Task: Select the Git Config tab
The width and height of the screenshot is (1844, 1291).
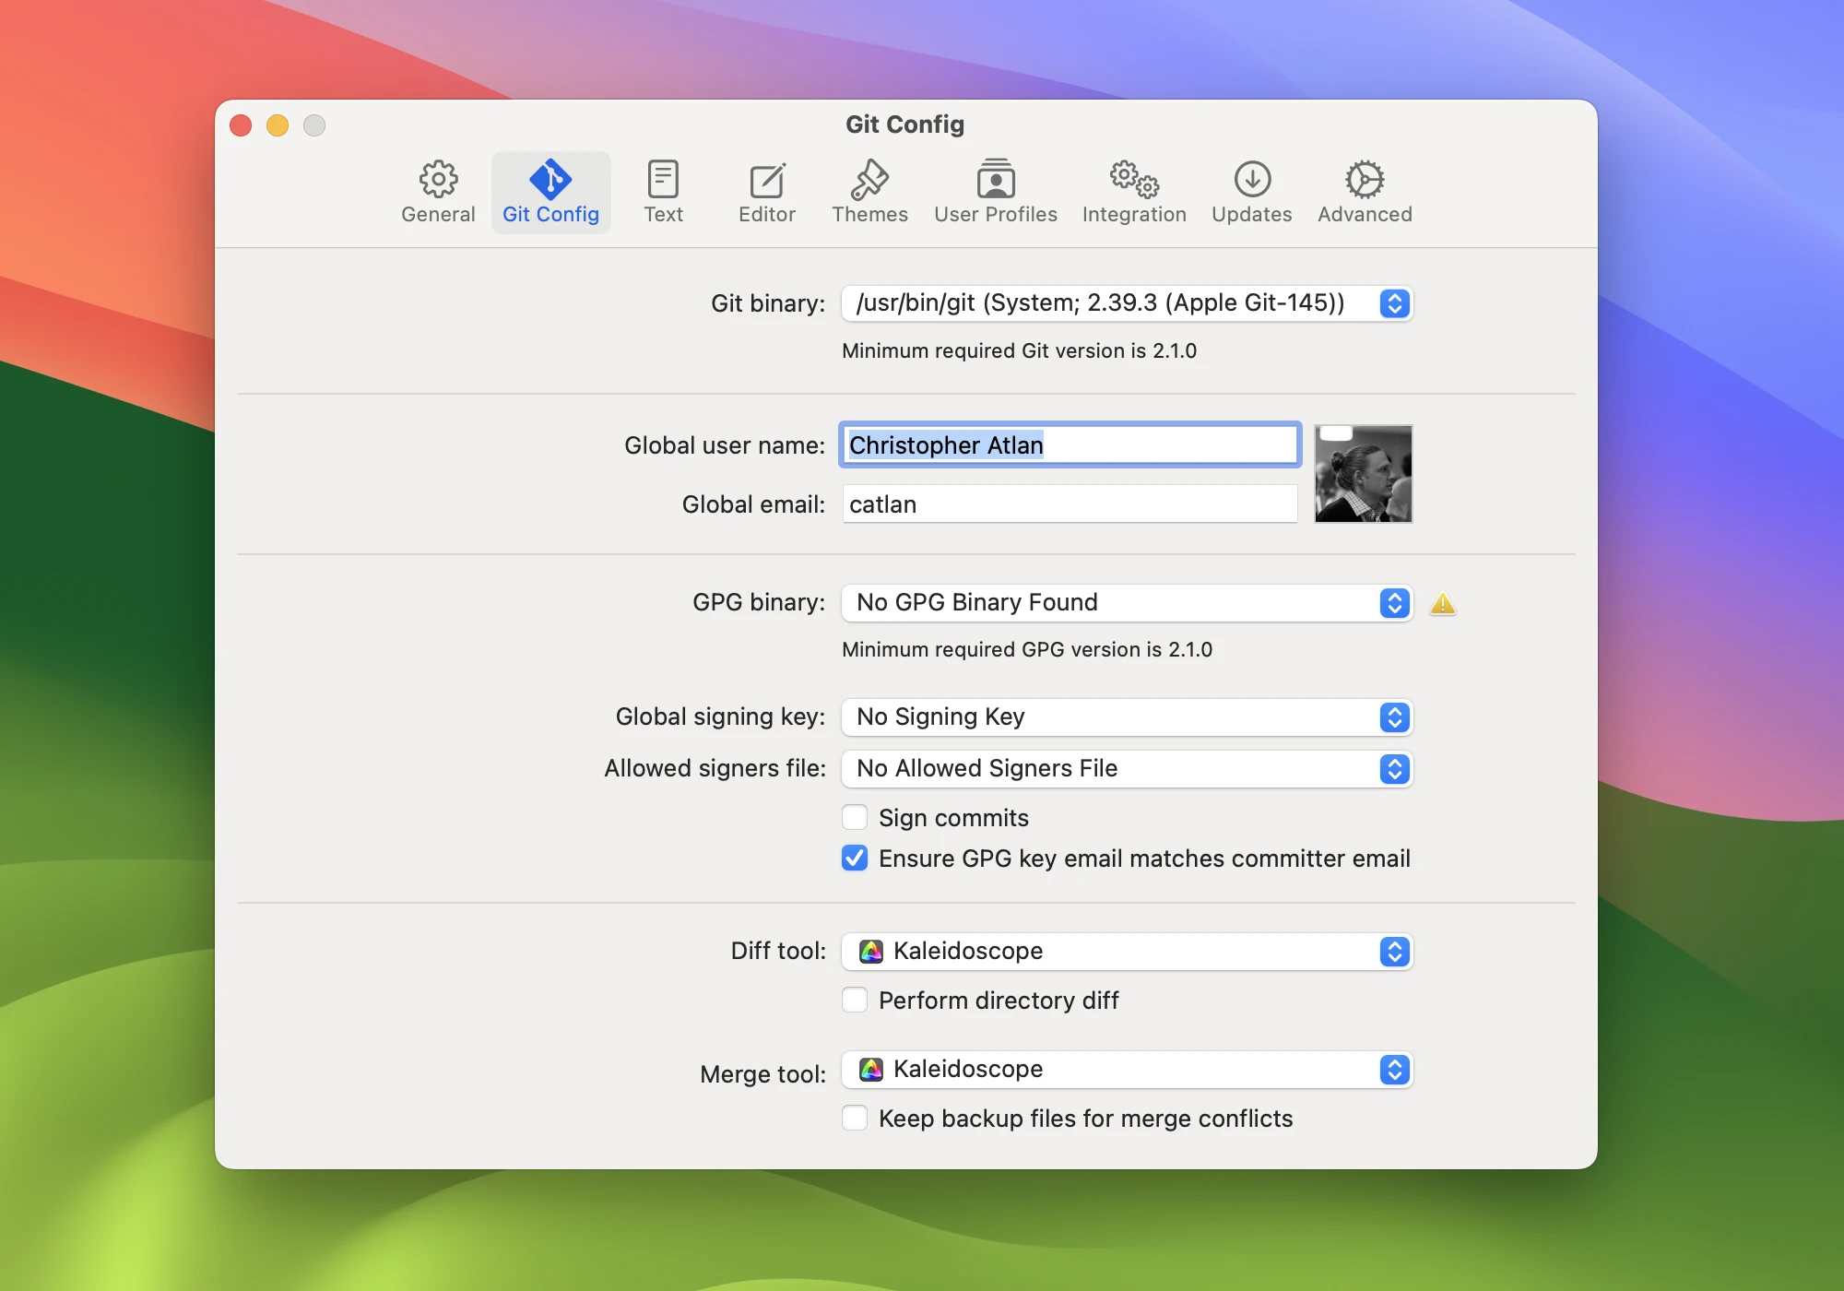Action: pos(550,192)
